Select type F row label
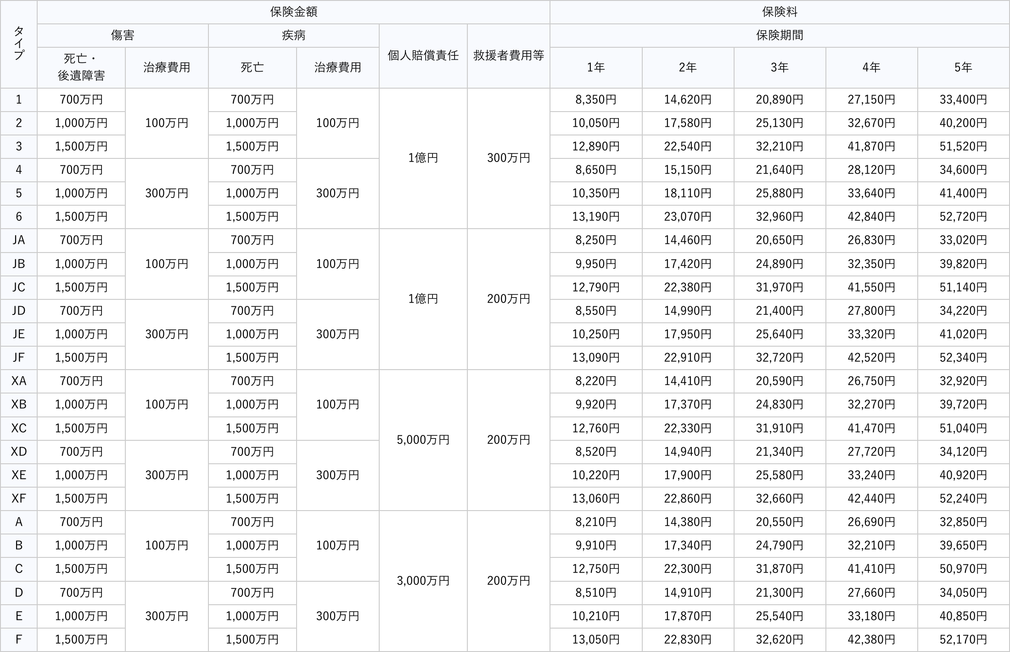Viewport: 1010px width, 652px height. pos(19,640)
